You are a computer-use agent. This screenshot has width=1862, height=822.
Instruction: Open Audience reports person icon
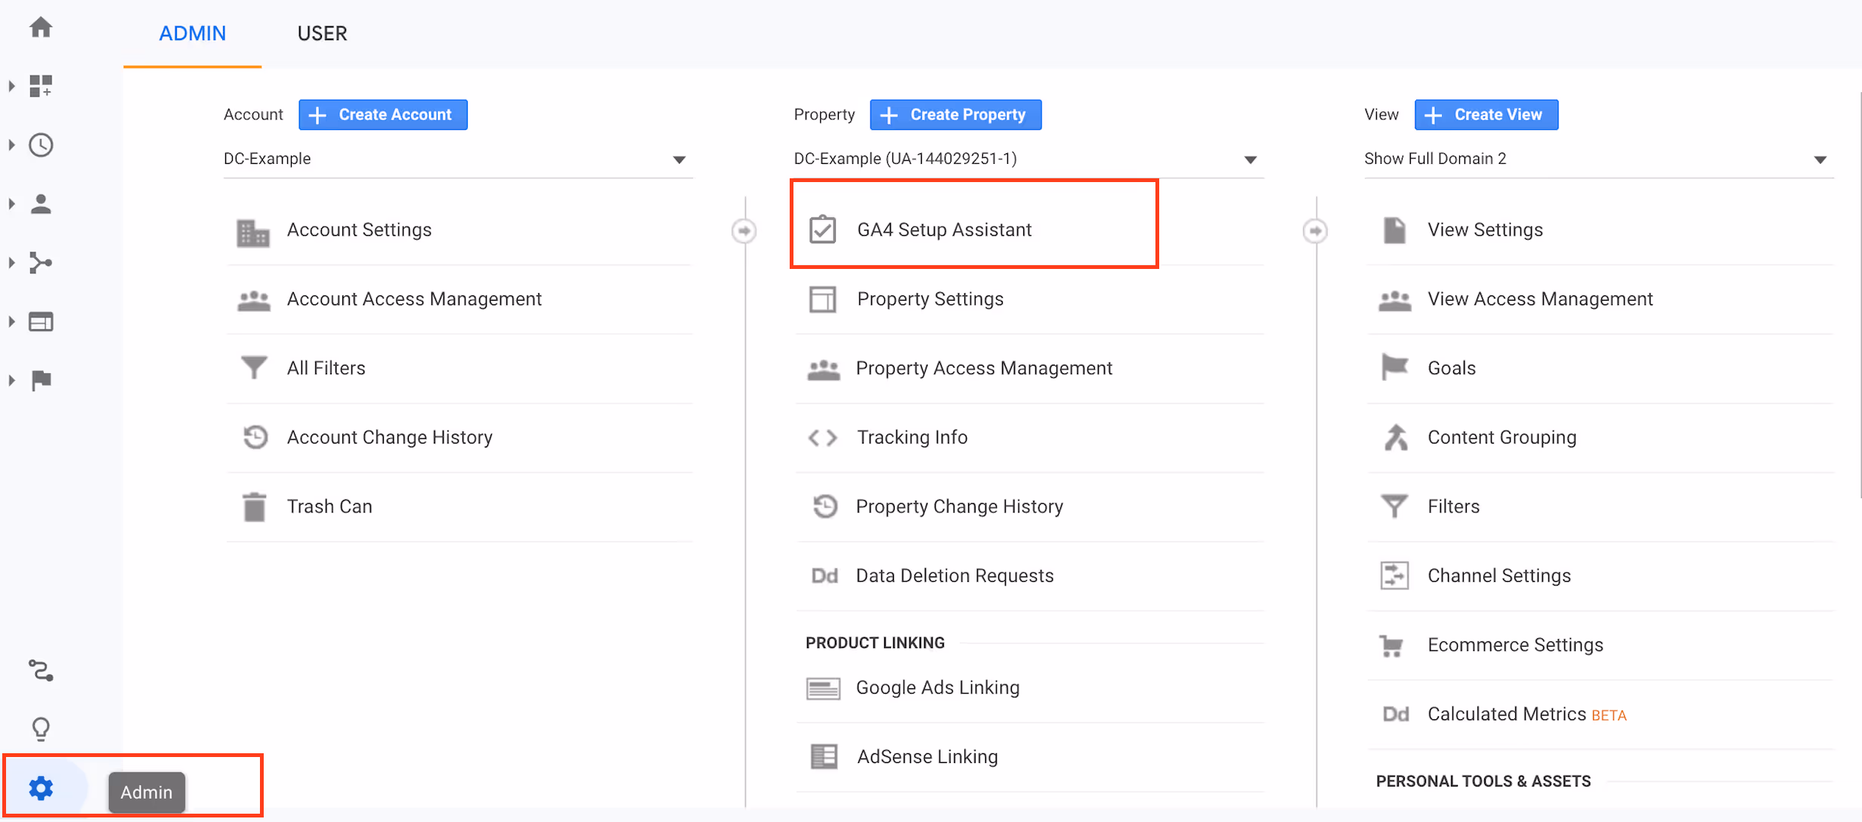click(x=41, y=204)
